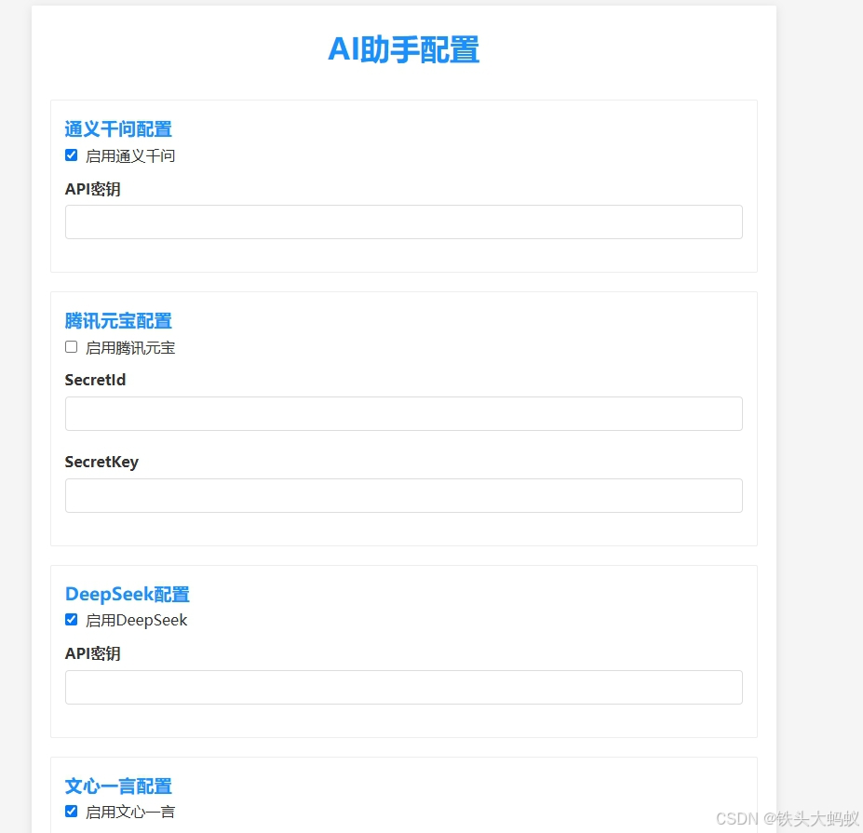The width and height of the screenshot is (863, 833).
Task: Uncheck the 启用通义千问 checkbox
Action: (71, 155)
